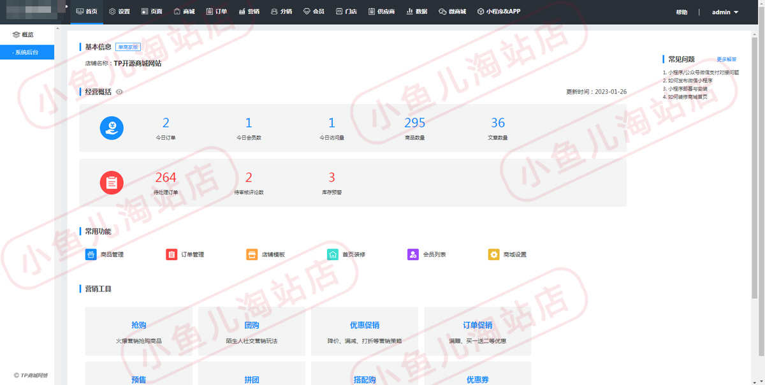This screenshot has height=385, width=765.
Task: Open the 团购 group buying tool card
Action: pyautogui.click(x=252, y=331)
